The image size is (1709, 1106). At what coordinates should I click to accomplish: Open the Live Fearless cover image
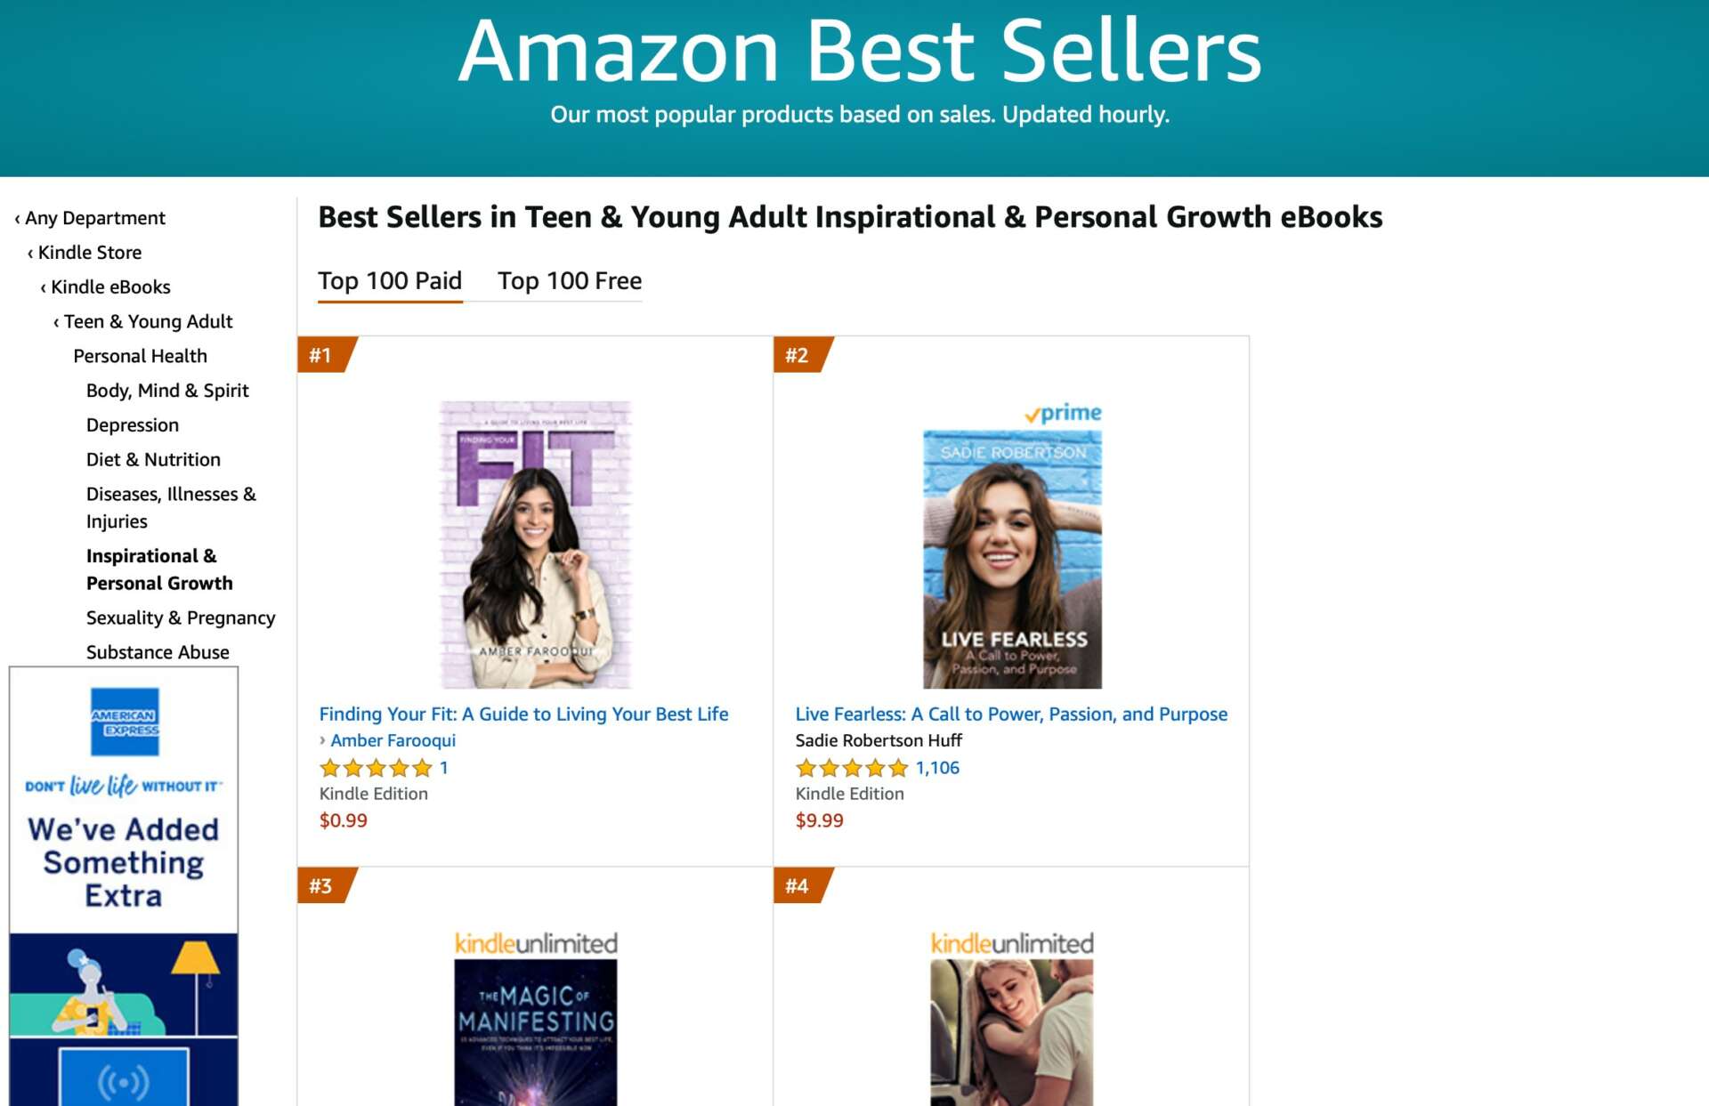click(x=1012, y=559)
